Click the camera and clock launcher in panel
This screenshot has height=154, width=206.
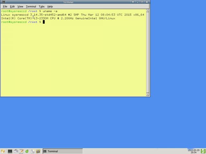(16, 151)
